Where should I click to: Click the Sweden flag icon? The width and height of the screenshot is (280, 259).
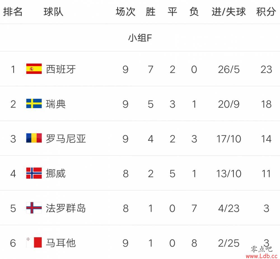(x=34, y=103)
